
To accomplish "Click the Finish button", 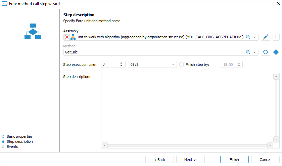I will [234, 160].
